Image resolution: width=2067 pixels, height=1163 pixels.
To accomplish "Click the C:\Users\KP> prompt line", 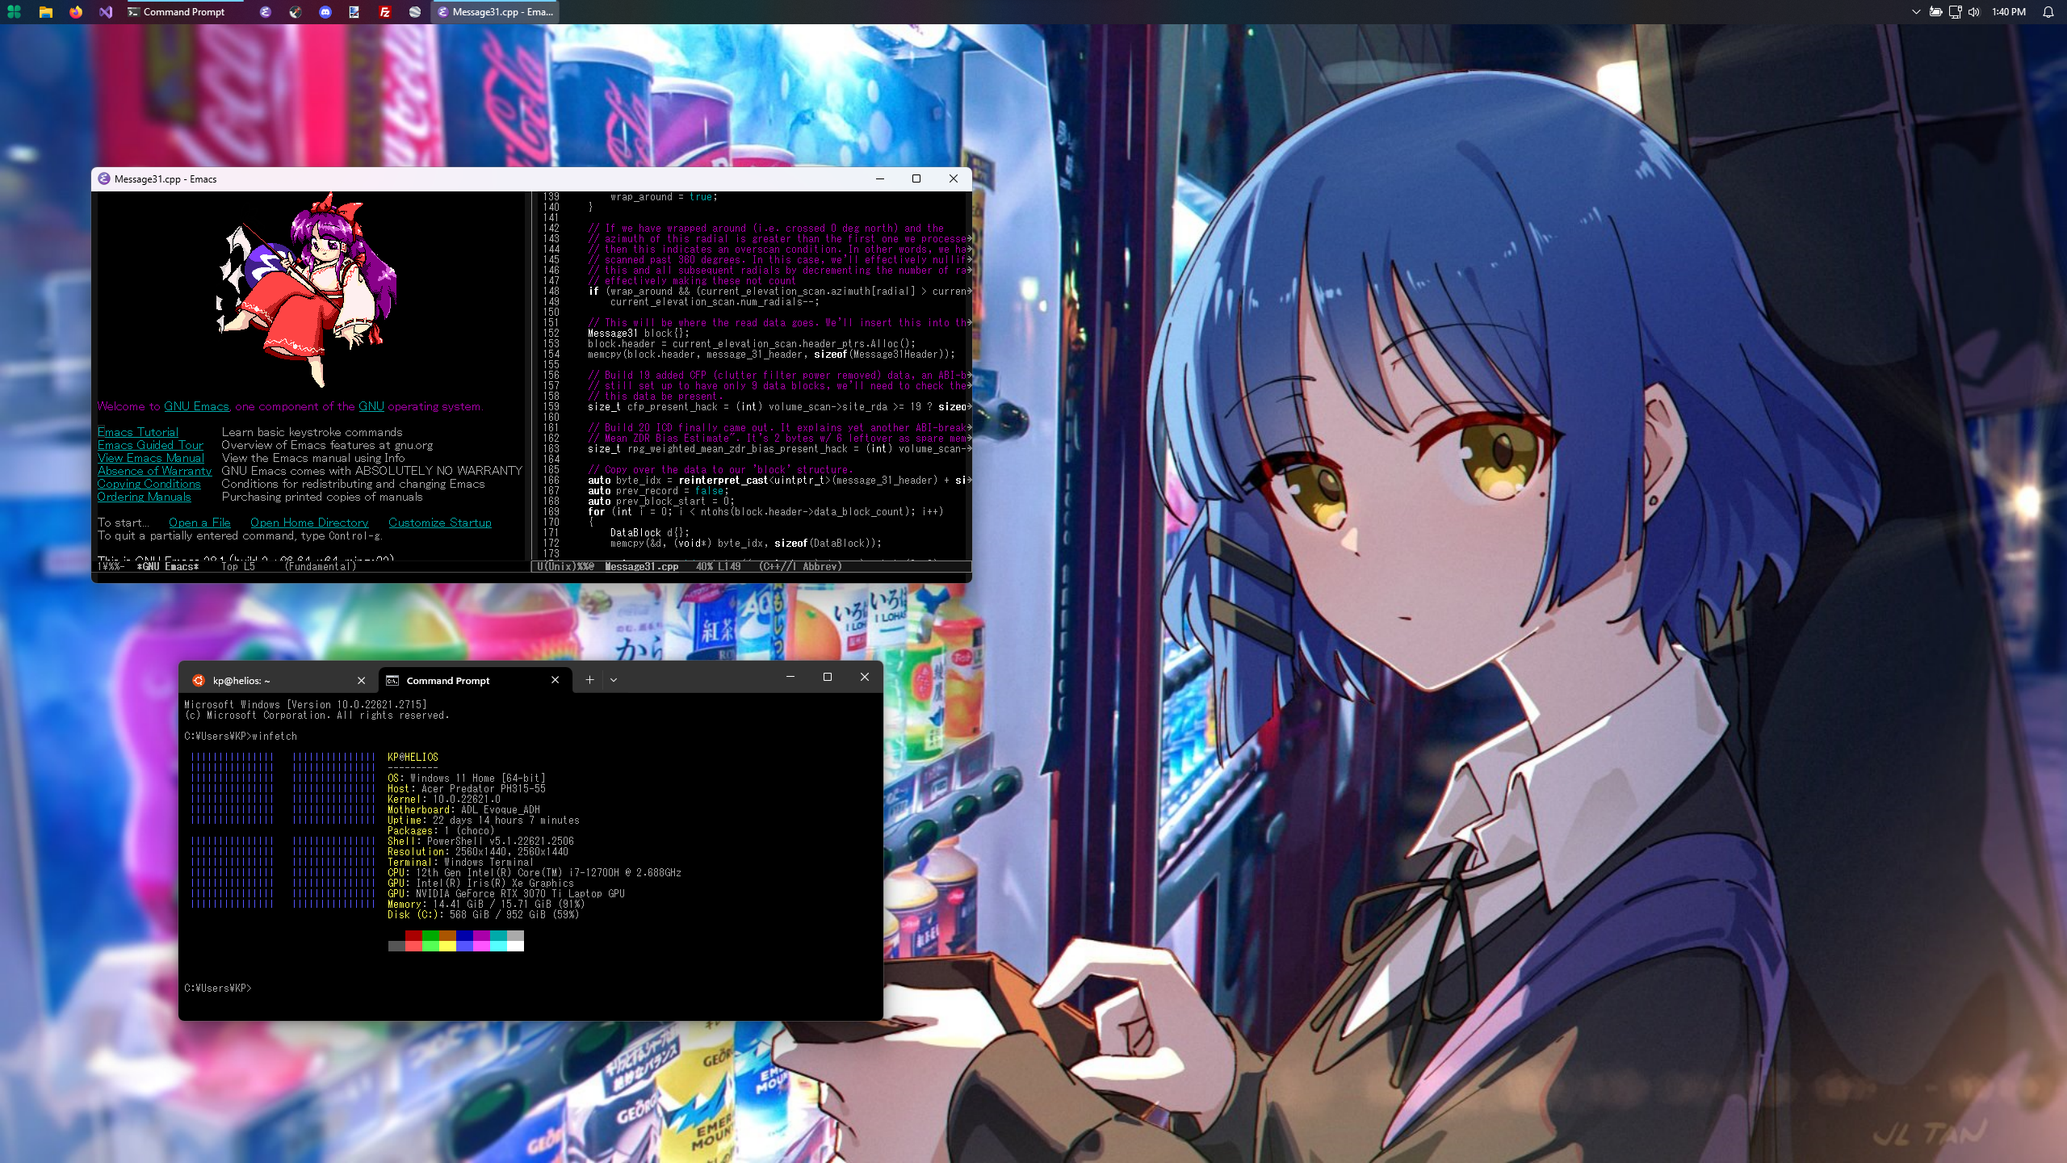I will (218, 989).
